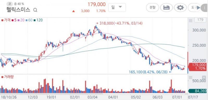Open the 일 period dropdown
The width and height of the screenshot is (208, 100).
117,7
